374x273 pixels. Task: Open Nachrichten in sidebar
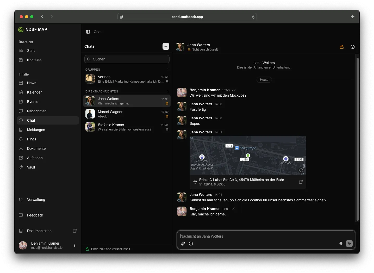(x=48, y=111)
